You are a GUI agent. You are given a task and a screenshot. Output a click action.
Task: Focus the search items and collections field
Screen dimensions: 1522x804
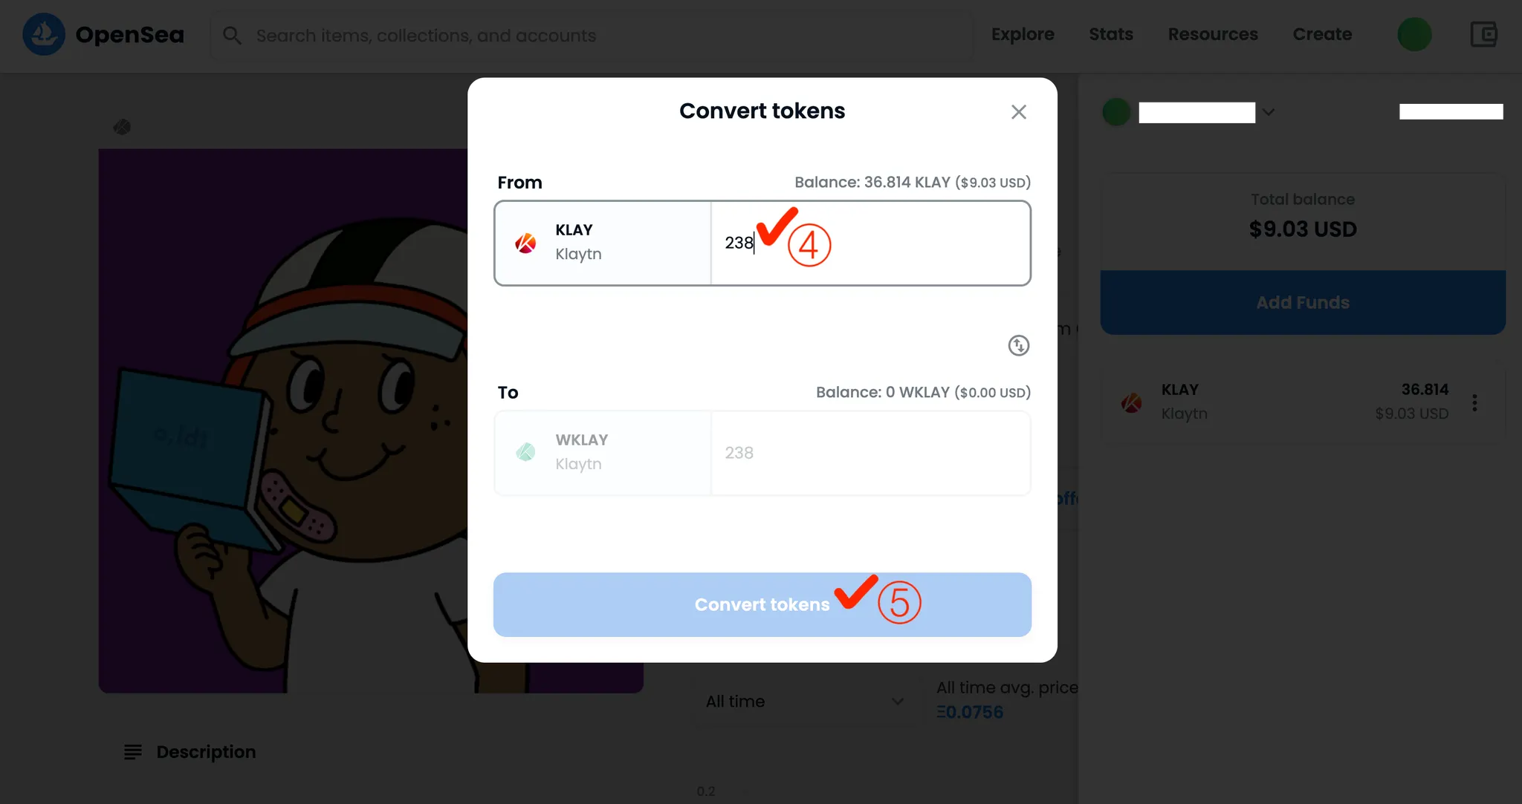pyautogui.click(x=595, y=36)
